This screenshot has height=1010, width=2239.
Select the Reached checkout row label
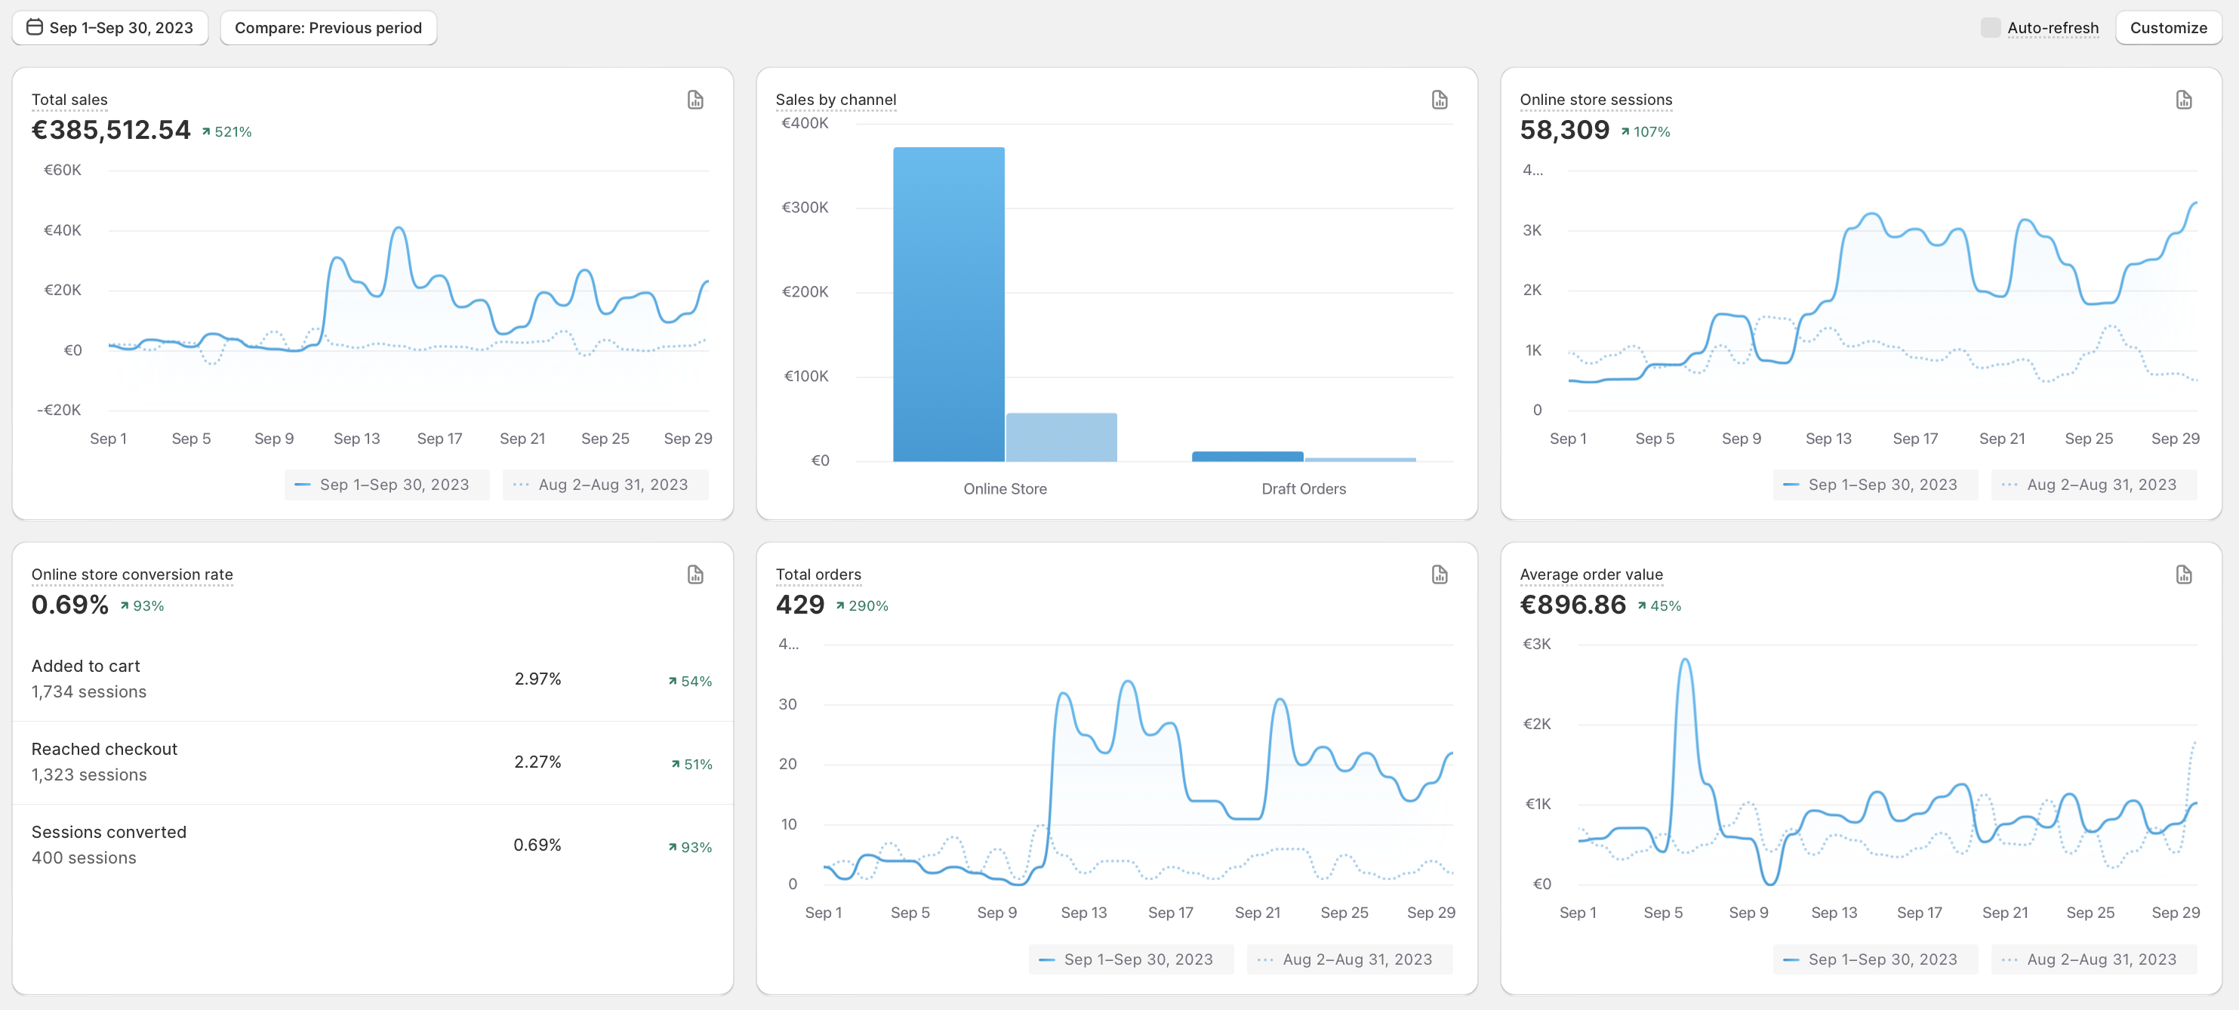click(104, 750)
